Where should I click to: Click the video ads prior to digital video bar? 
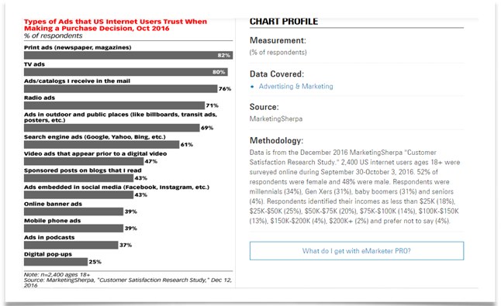pos(84,161)
